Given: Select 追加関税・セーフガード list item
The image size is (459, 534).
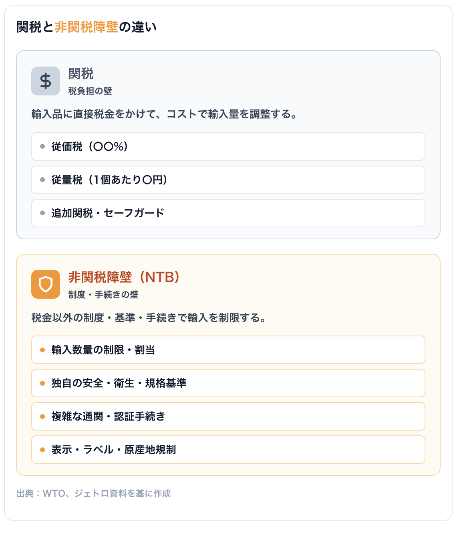Looking at the screenshot, I should [228, 213].
